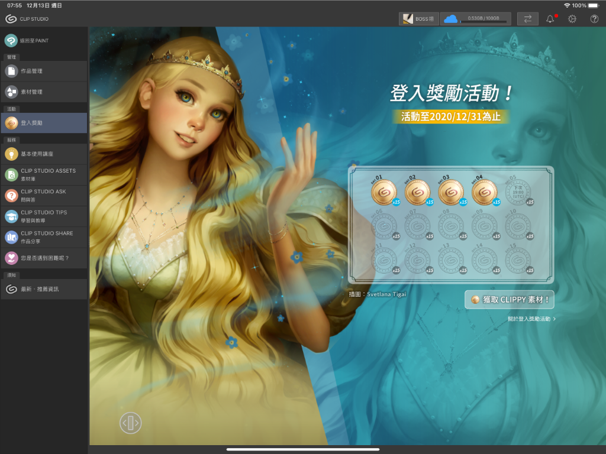Open CLIP STUDIO TIPS 學習與教導
This screenshot has height=454, width=606.
[x=44, y=216]
